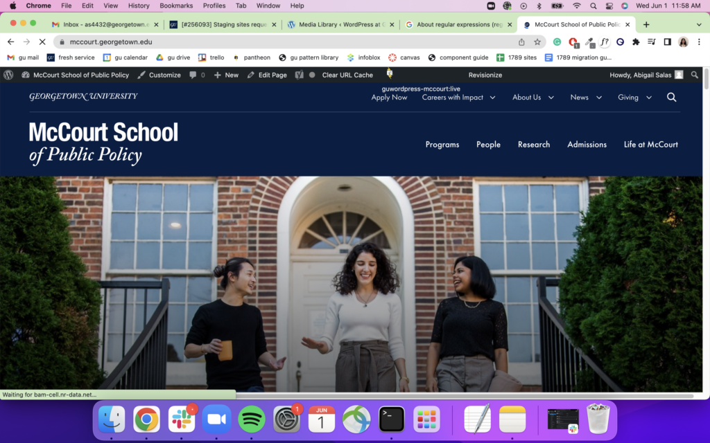Click Apply Now link

pos(389,97)
